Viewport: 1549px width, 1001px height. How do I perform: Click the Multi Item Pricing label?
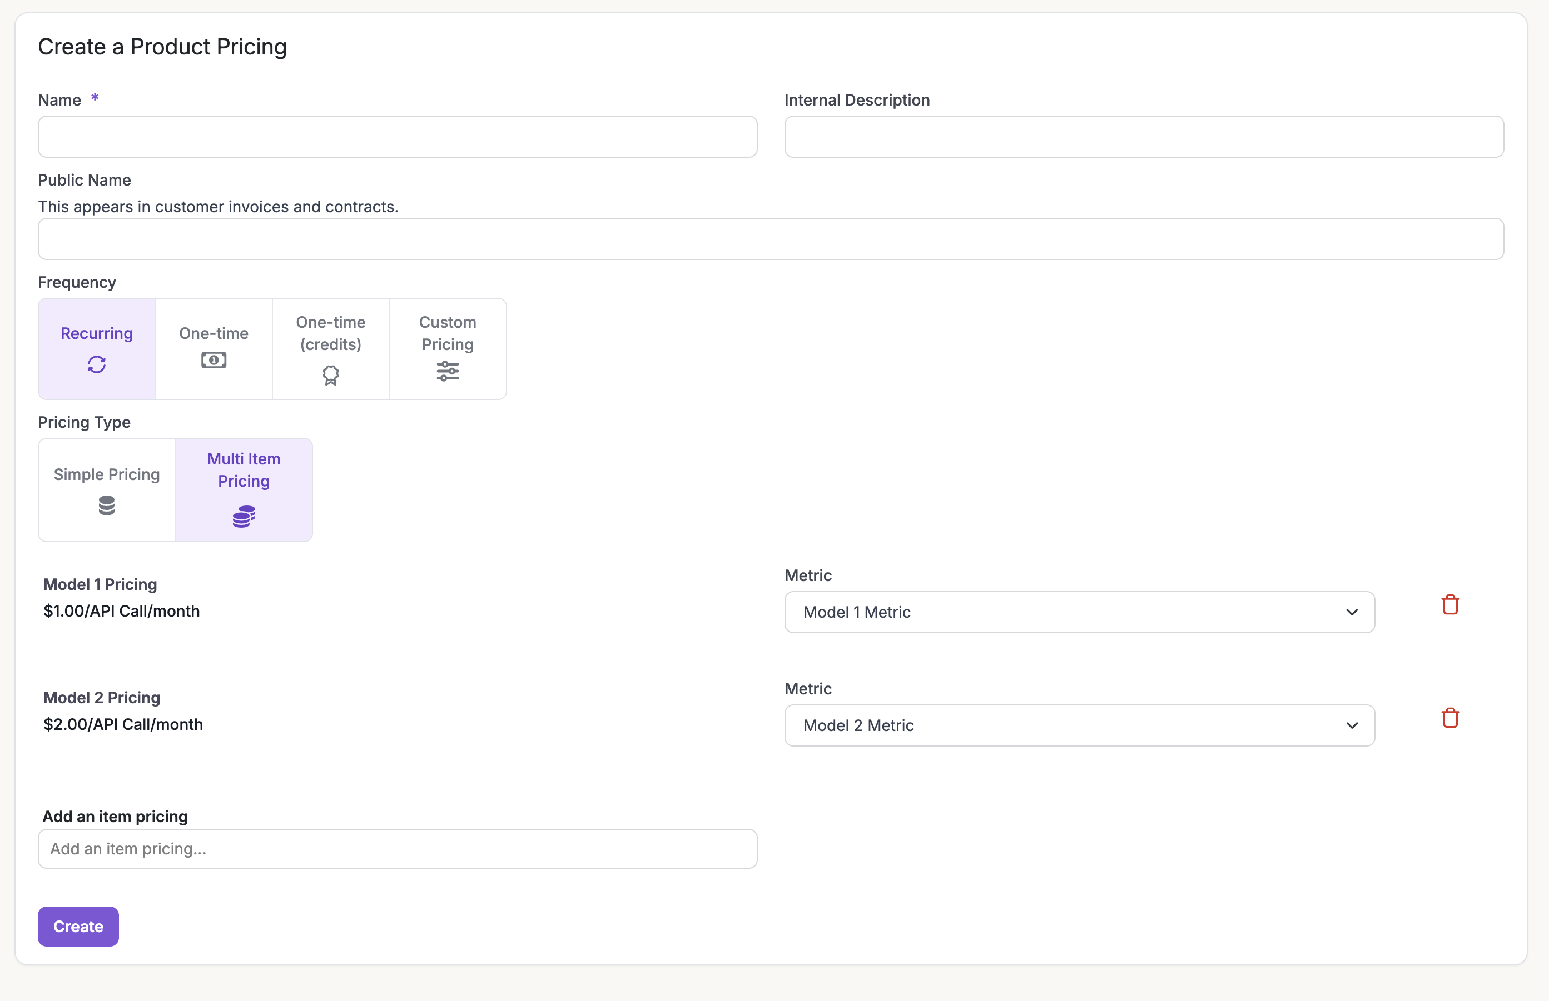tap(244, 470)
